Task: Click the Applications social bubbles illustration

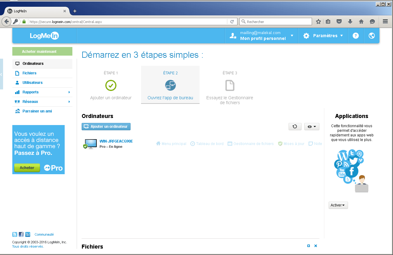Action: (x=351, y=171)
